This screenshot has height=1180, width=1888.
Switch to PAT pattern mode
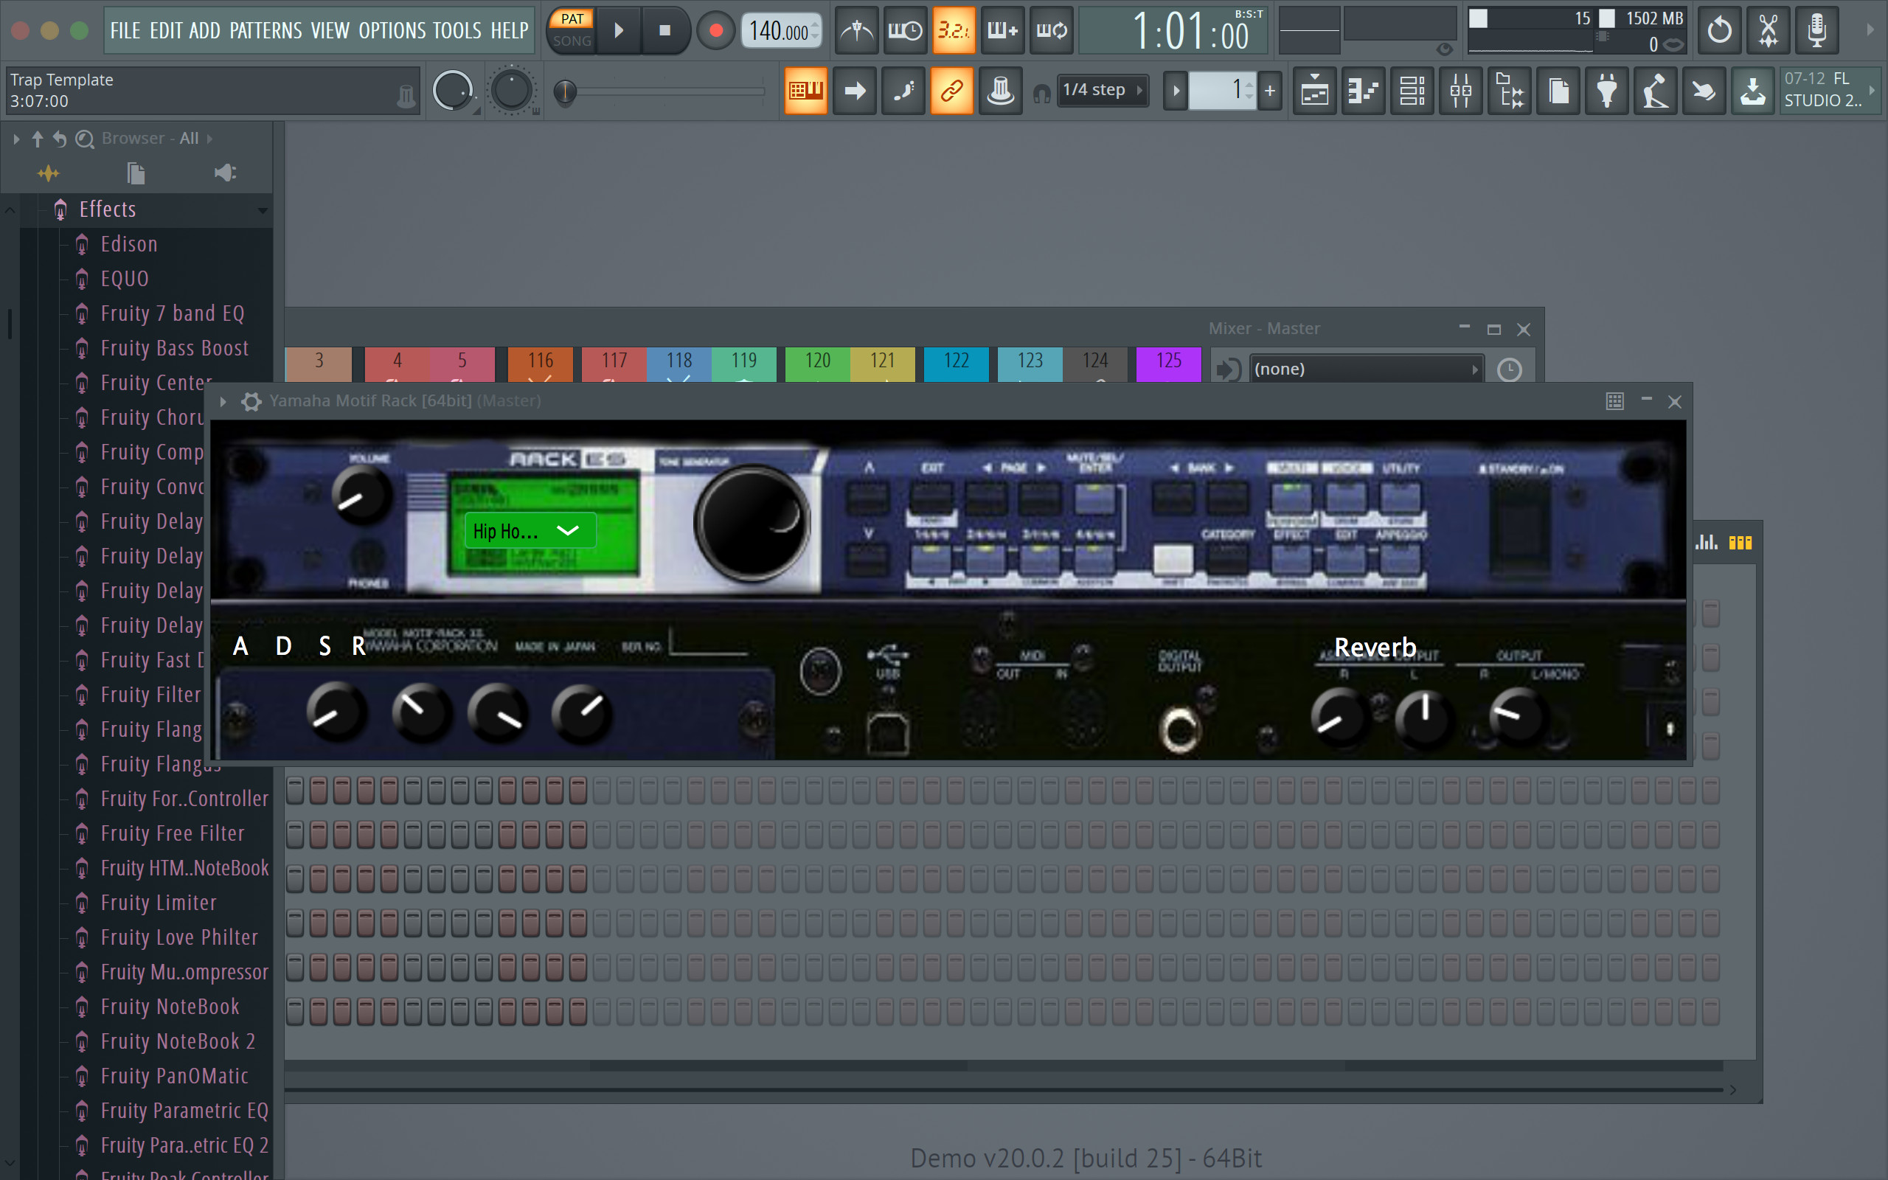click(x=572, y=18)
